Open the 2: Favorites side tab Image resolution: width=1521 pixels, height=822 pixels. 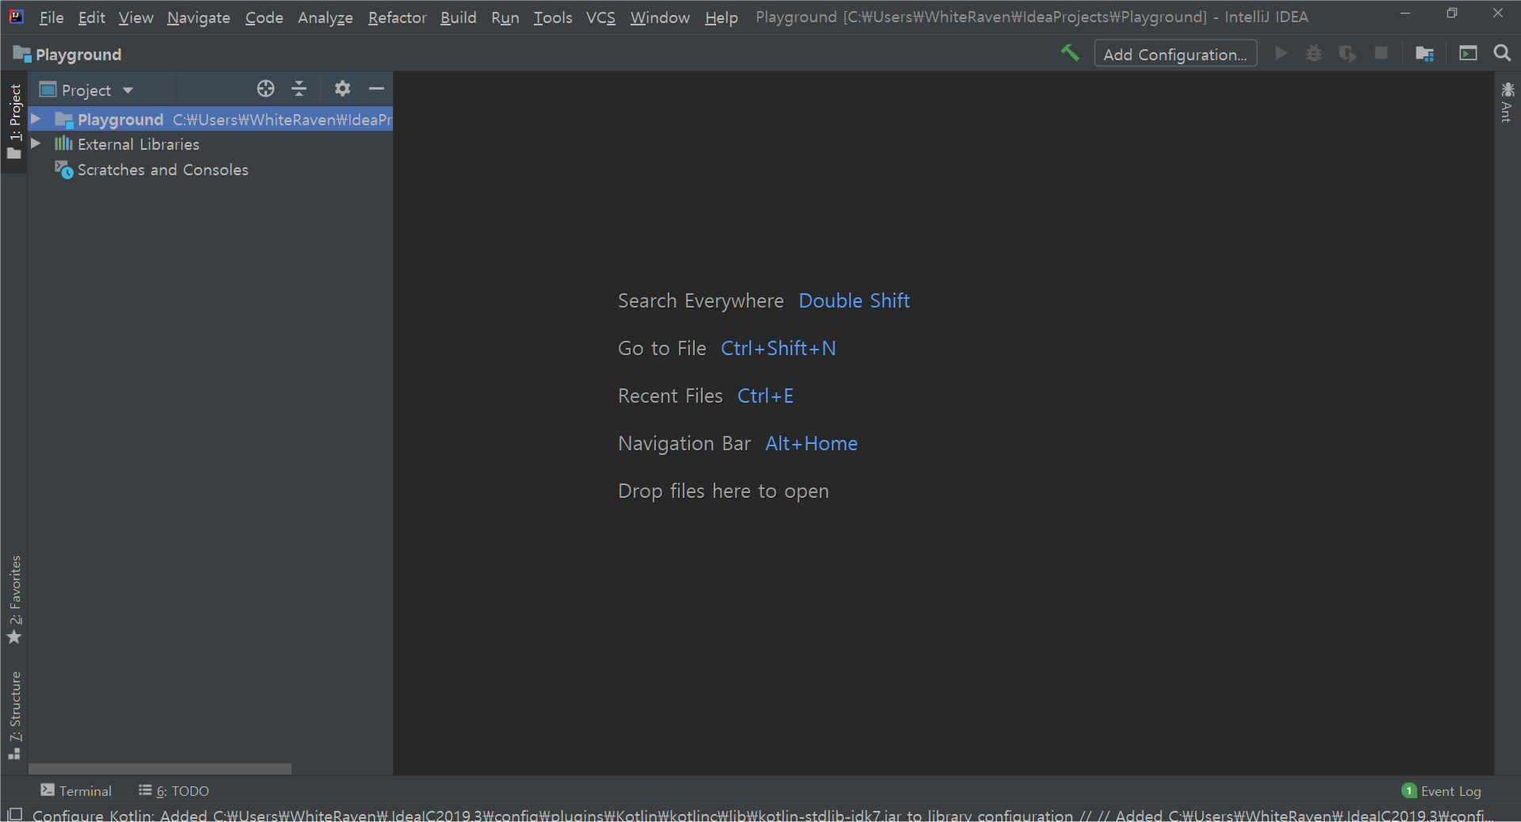click(x=14, y=600)
